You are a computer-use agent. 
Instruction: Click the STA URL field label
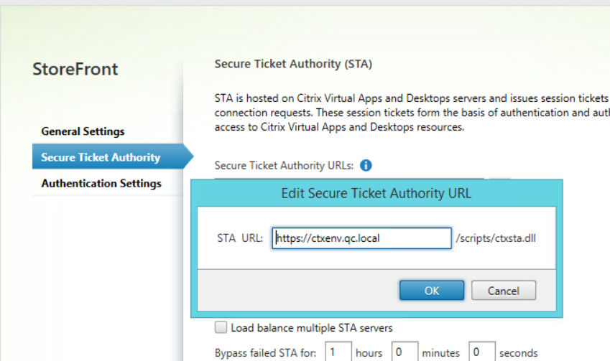point(240,238)
